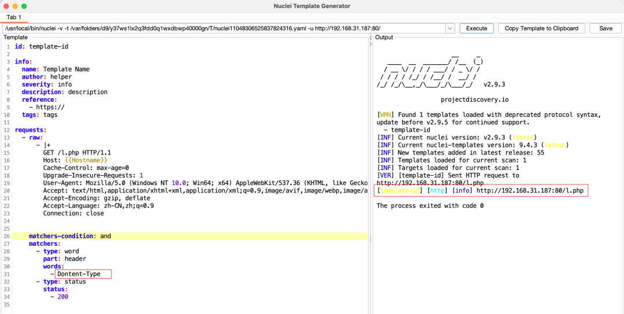Click the 'id: template-id' line
Image resolution: width=624 pixels, height=314 pixels.
pos(42,46)
